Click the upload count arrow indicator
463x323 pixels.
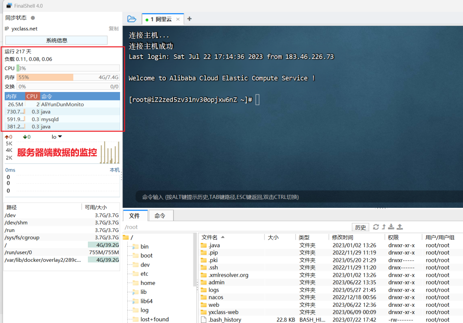(8, 136)
